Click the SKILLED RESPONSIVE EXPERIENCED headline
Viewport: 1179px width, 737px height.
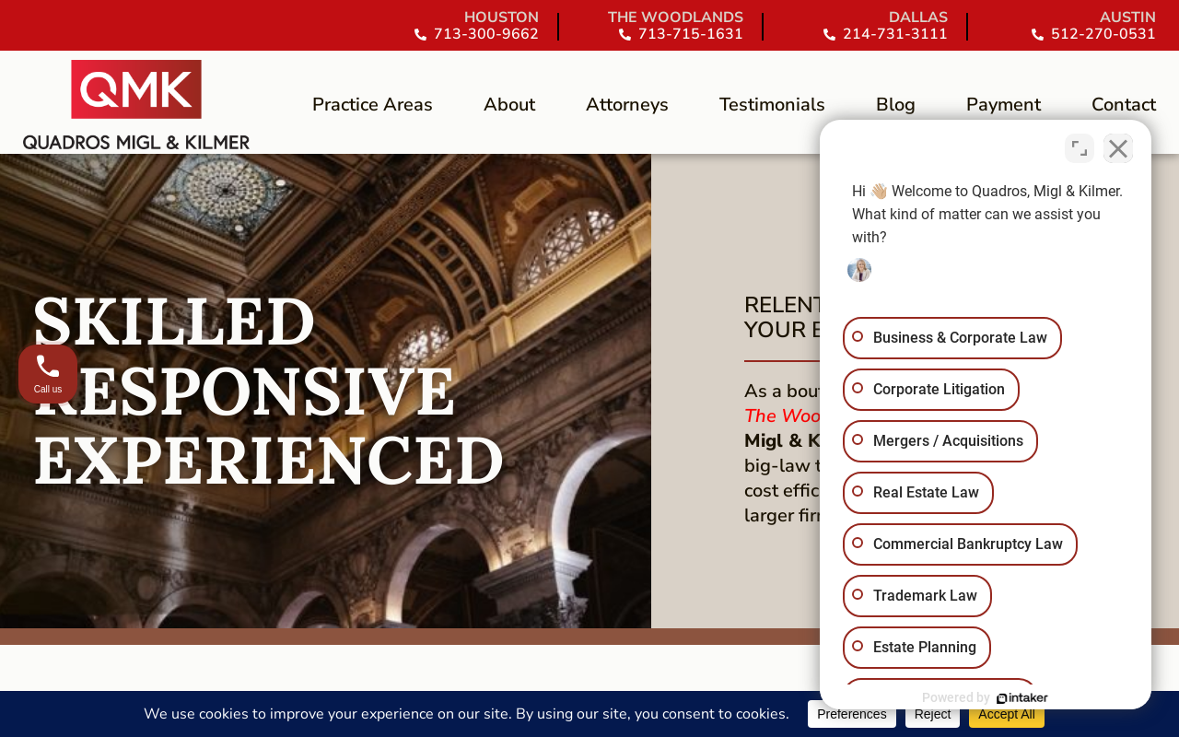coord(269,391)
